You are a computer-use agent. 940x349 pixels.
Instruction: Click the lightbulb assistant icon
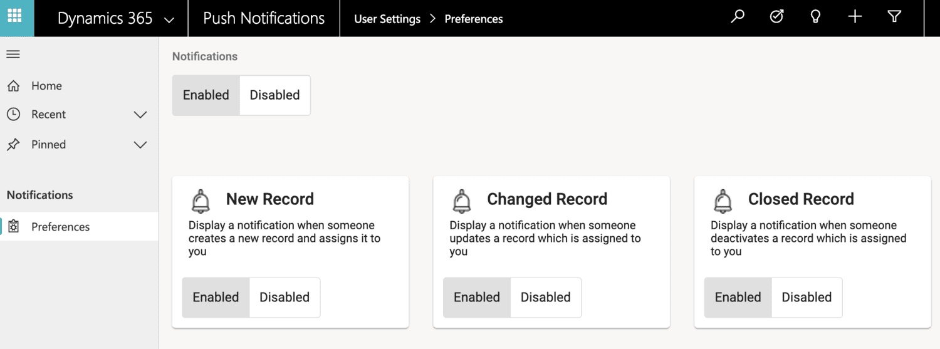[815, 17]
